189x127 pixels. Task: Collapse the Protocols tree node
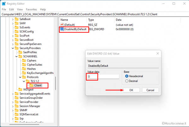pyautogui.click(x=20, y=77)
